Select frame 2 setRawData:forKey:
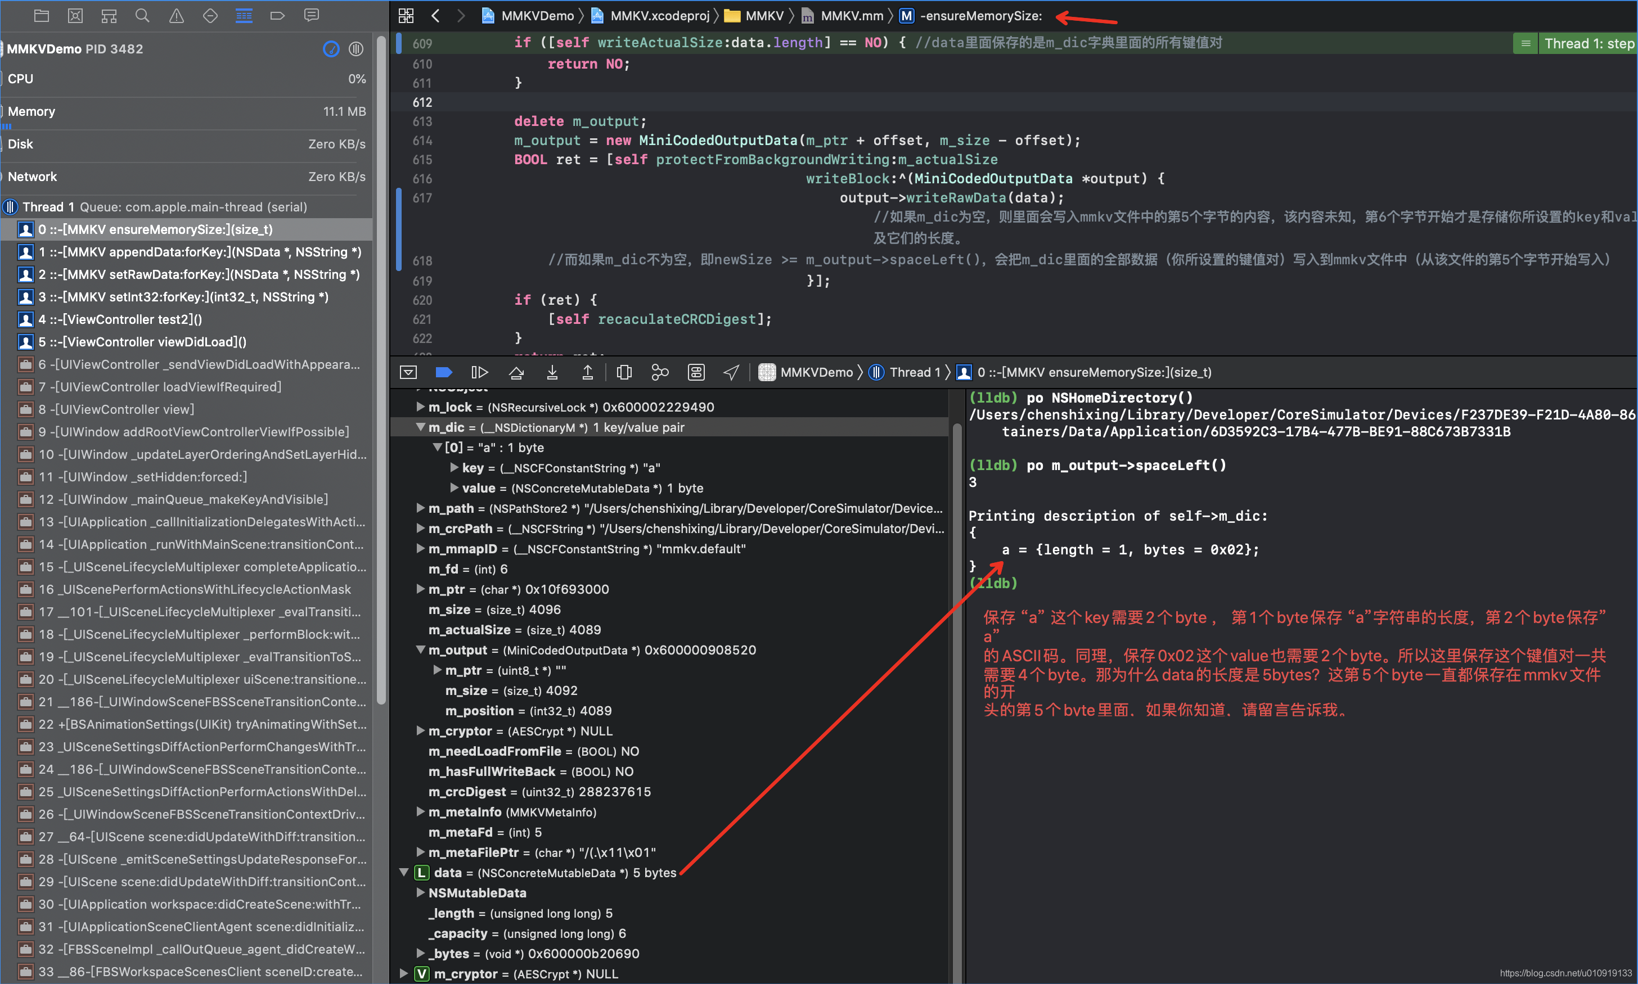This screenshot has width=1638, height=984. coord(186,274)
